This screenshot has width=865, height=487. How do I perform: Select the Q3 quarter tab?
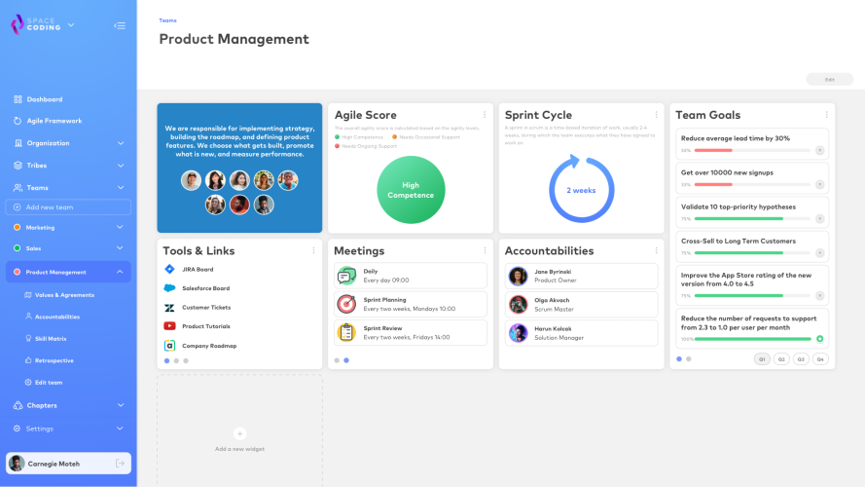[x=801, y=358]
